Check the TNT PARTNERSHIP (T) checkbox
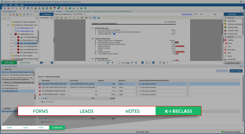The image size is (245, 134). (x=13, y=28)
